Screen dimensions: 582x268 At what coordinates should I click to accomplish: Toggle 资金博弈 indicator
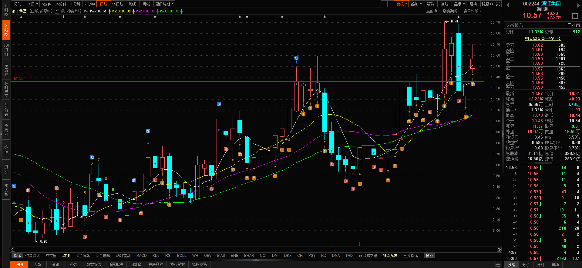[82, 256]
